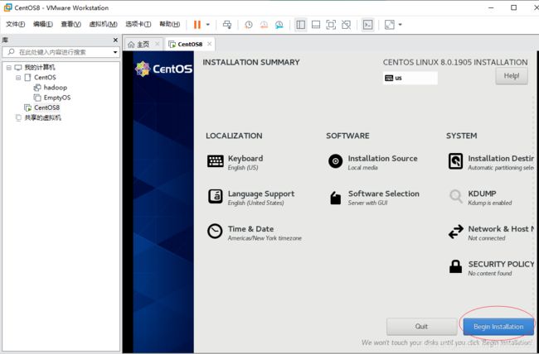Open the Installation Destination disk icon

pyautogui.click(x=456, y=161)
